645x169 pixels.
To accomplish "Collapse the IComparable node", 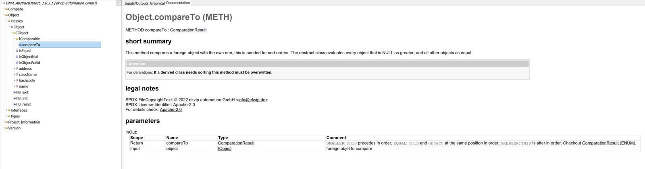I will click(x=15, y=39).
